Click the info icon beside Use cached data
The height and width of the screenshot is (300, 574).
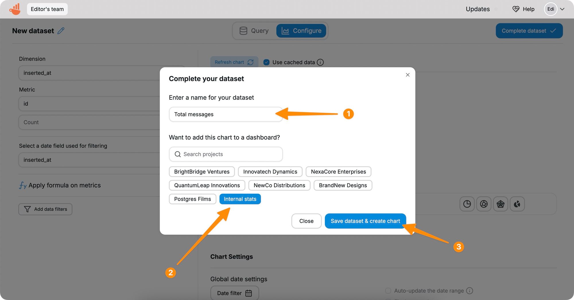320,62
